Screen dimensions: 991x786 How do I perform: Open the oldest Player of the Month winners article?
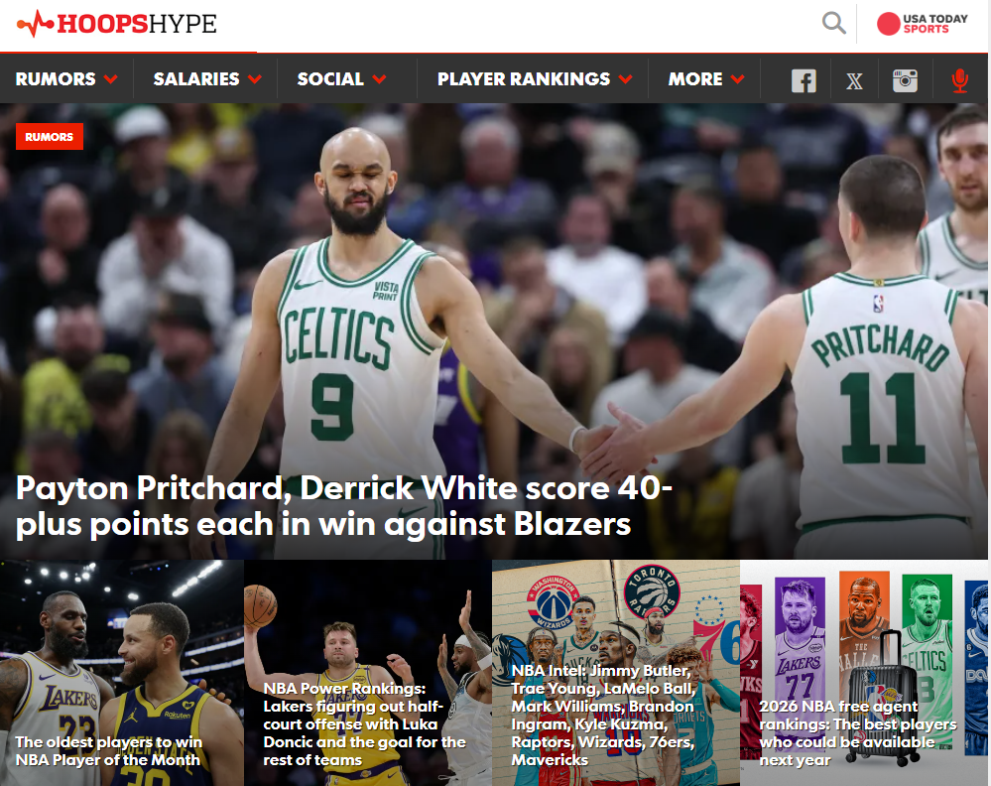107,750
